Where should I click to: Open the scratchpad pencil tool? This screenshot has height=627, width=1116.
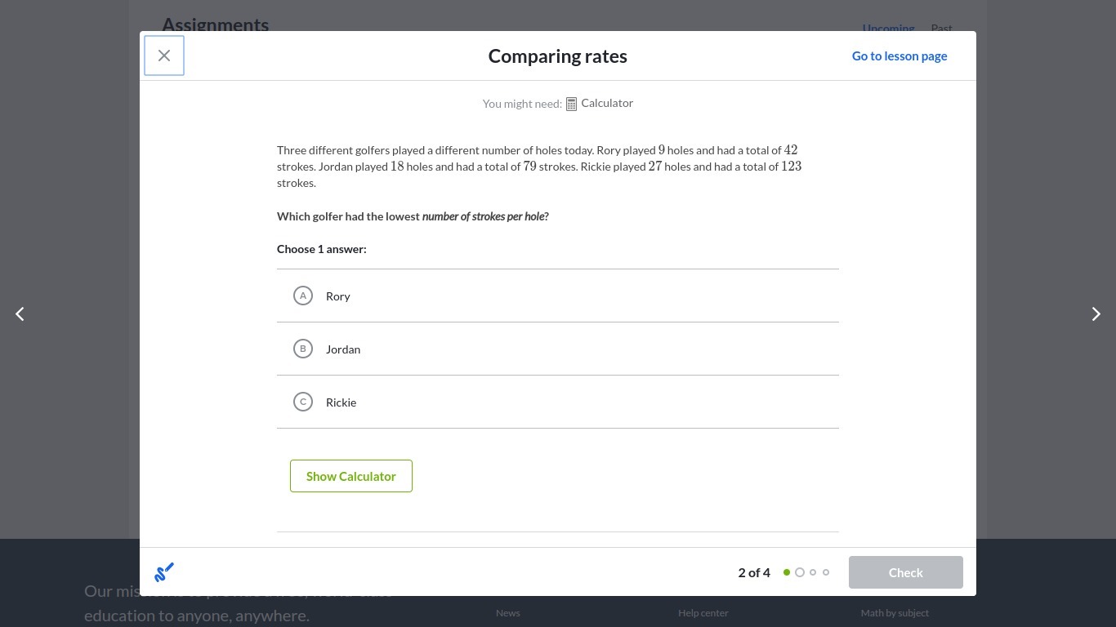coord(164,572)
